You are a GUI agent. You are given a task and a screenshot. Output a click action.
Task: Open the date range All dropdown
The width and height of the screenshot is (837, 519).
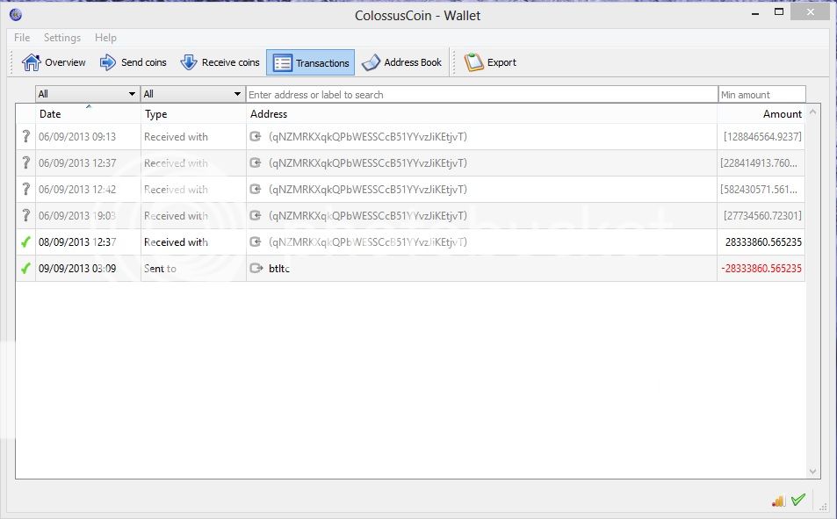tap(88, 94)
